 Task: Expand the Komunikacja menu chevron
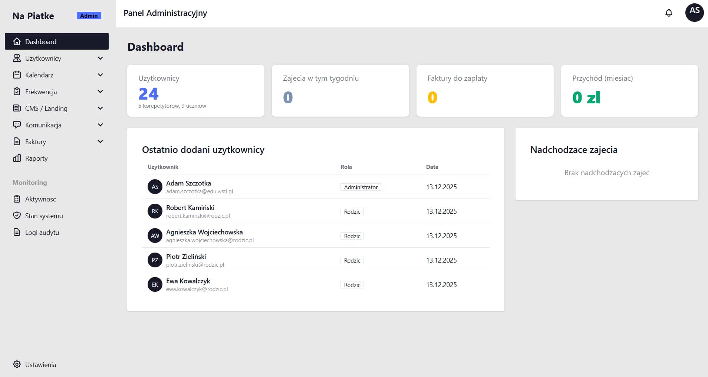tap(100, 125)
